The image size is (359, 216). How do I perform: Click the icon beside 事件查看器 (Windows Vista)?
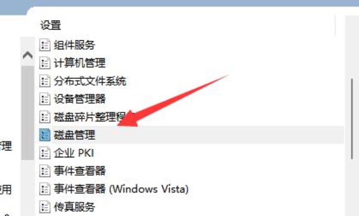point(44,189)
